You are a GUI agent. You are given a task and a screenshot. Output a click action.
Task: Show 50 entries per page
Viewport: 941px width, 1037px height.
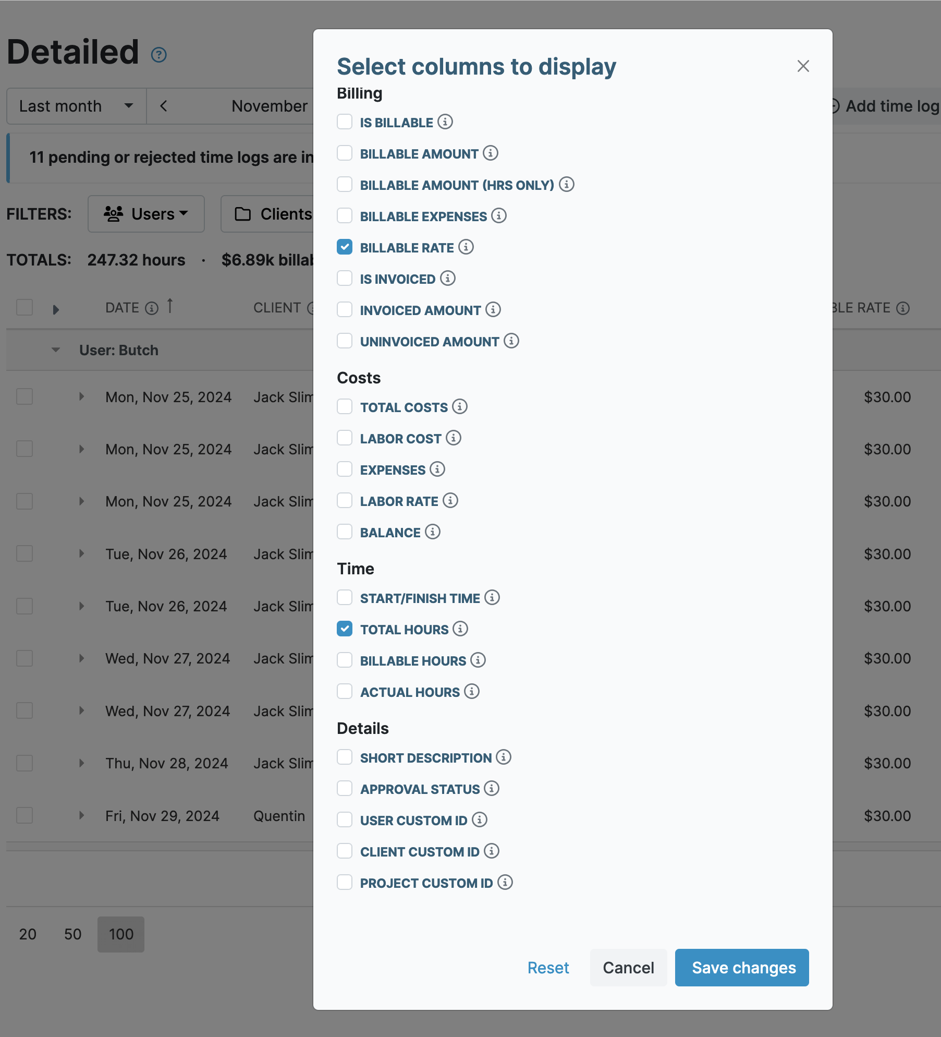pyautogui.click(x=73, y=934)
